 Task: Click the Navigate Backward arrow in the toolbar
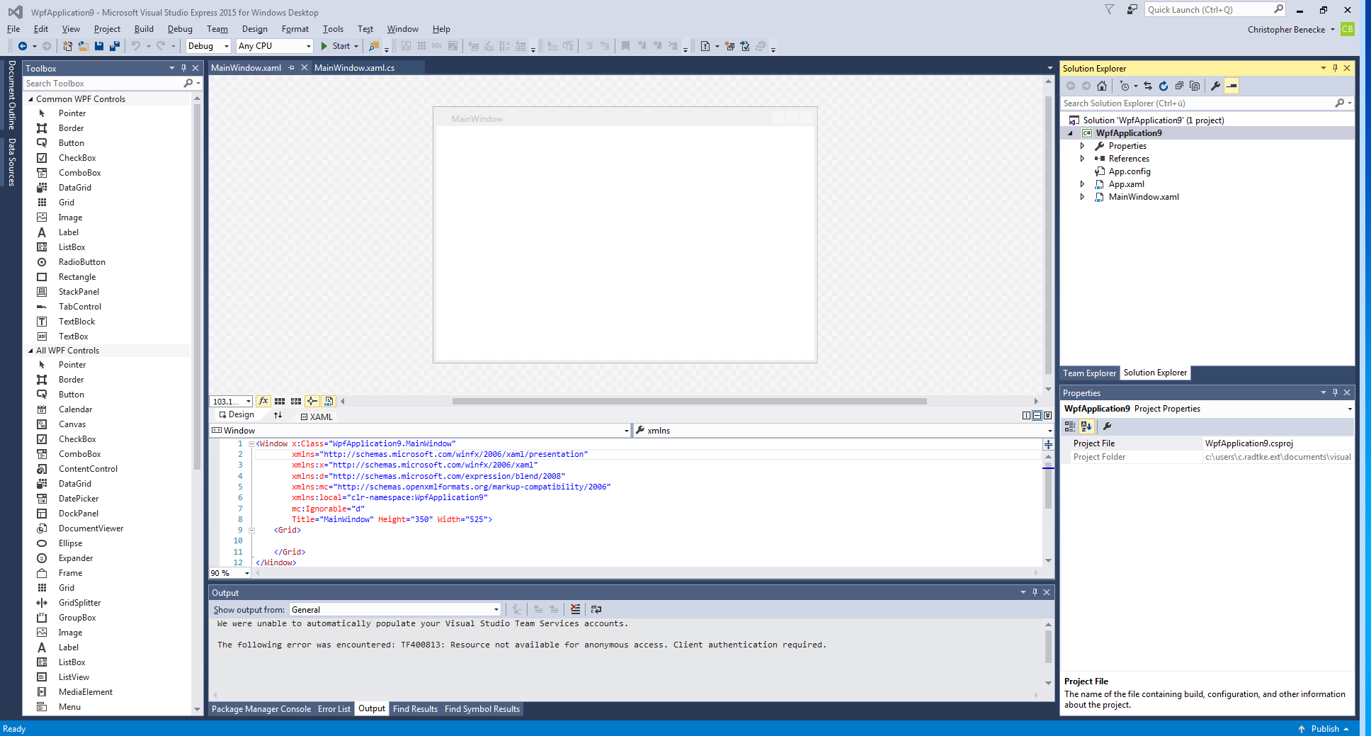[x=23, y=46]
